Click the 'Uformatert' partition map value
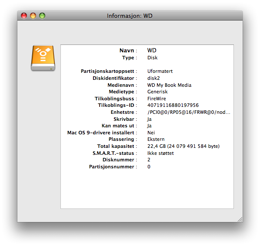260x246 pixels. click(x=160, y=71)
